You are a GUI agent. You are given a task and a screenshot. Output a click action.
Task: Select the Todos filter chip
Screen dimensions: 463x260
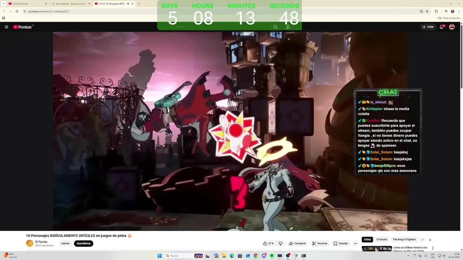coord(368,239)
